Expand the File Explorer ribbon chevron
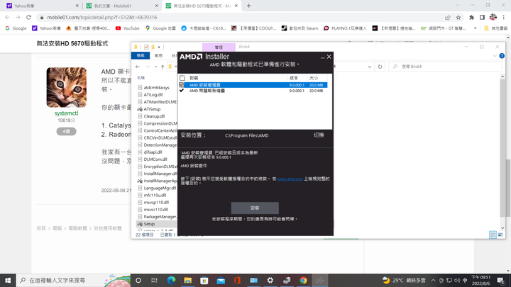Screen dimensions: 511x287 pyautogui.click(x=495, y=56)
